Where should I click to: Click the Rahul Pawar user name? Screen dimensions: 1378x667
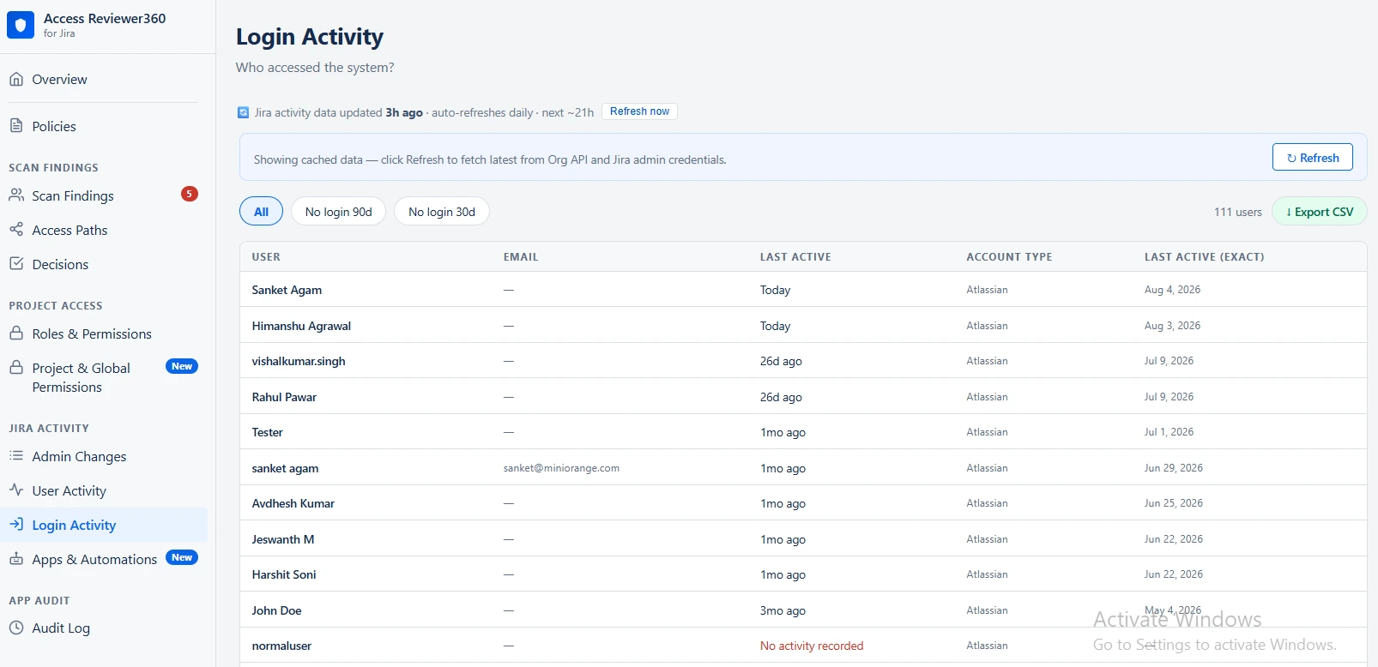(284, 397)
